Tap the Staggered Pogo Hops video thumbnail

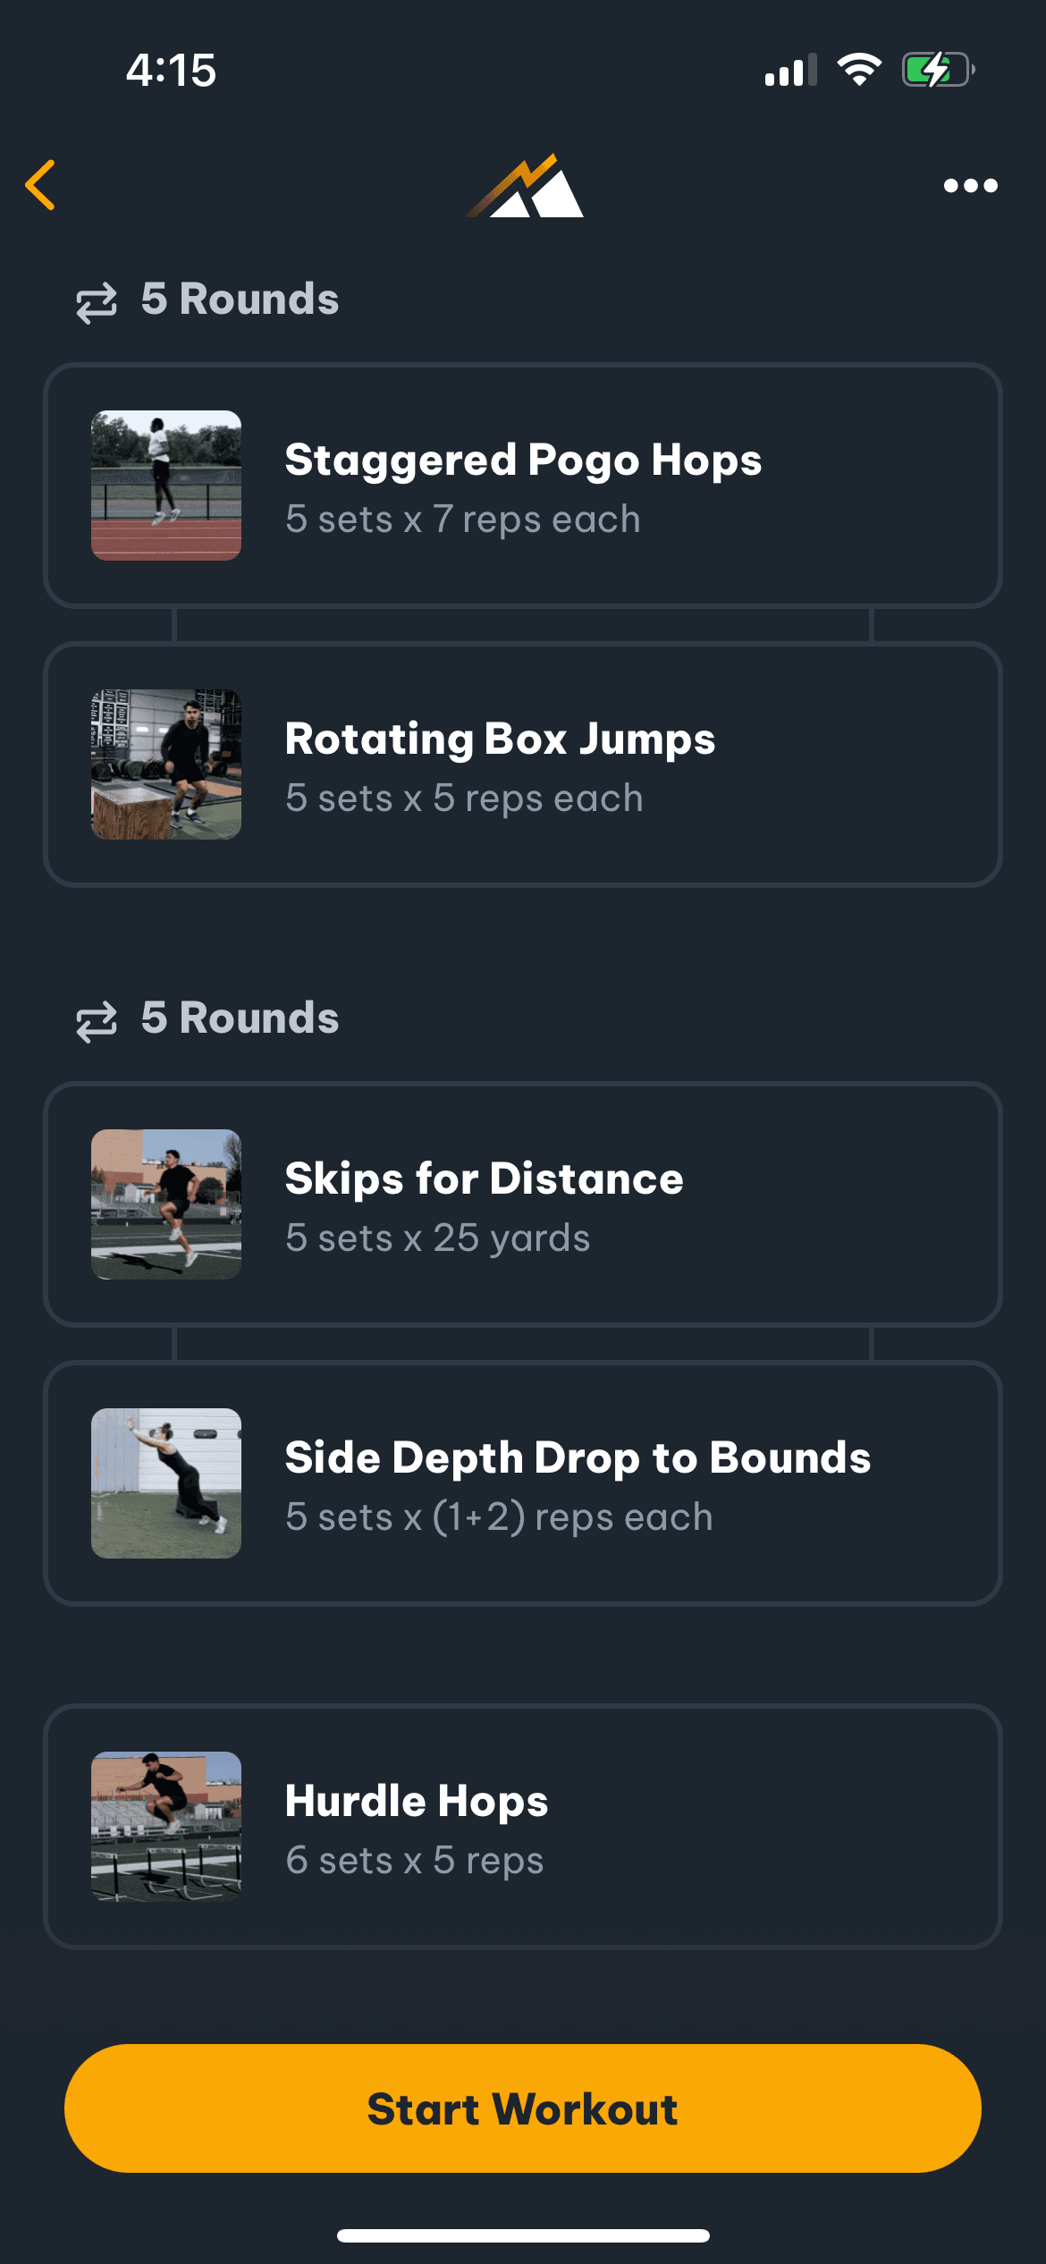165,483
